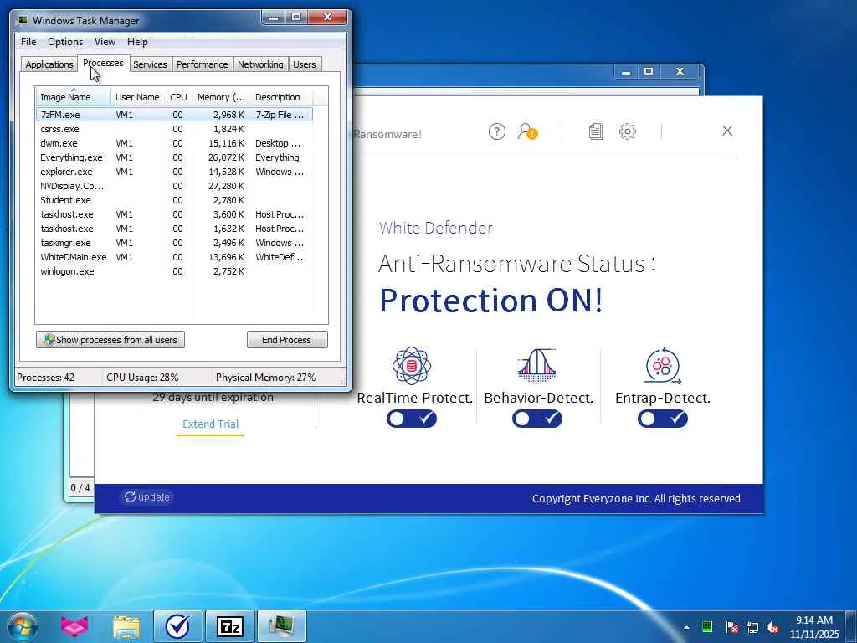Click the Task Manager title bar icon

(x=23, y=20)
